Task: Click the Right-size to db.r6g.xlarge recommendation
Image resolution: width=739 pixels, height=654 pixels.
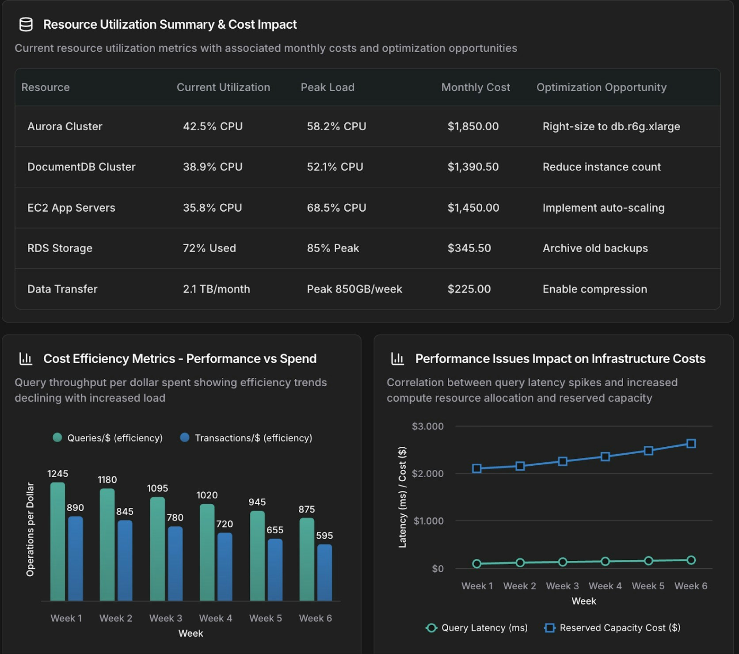Action: click(611, 126)
